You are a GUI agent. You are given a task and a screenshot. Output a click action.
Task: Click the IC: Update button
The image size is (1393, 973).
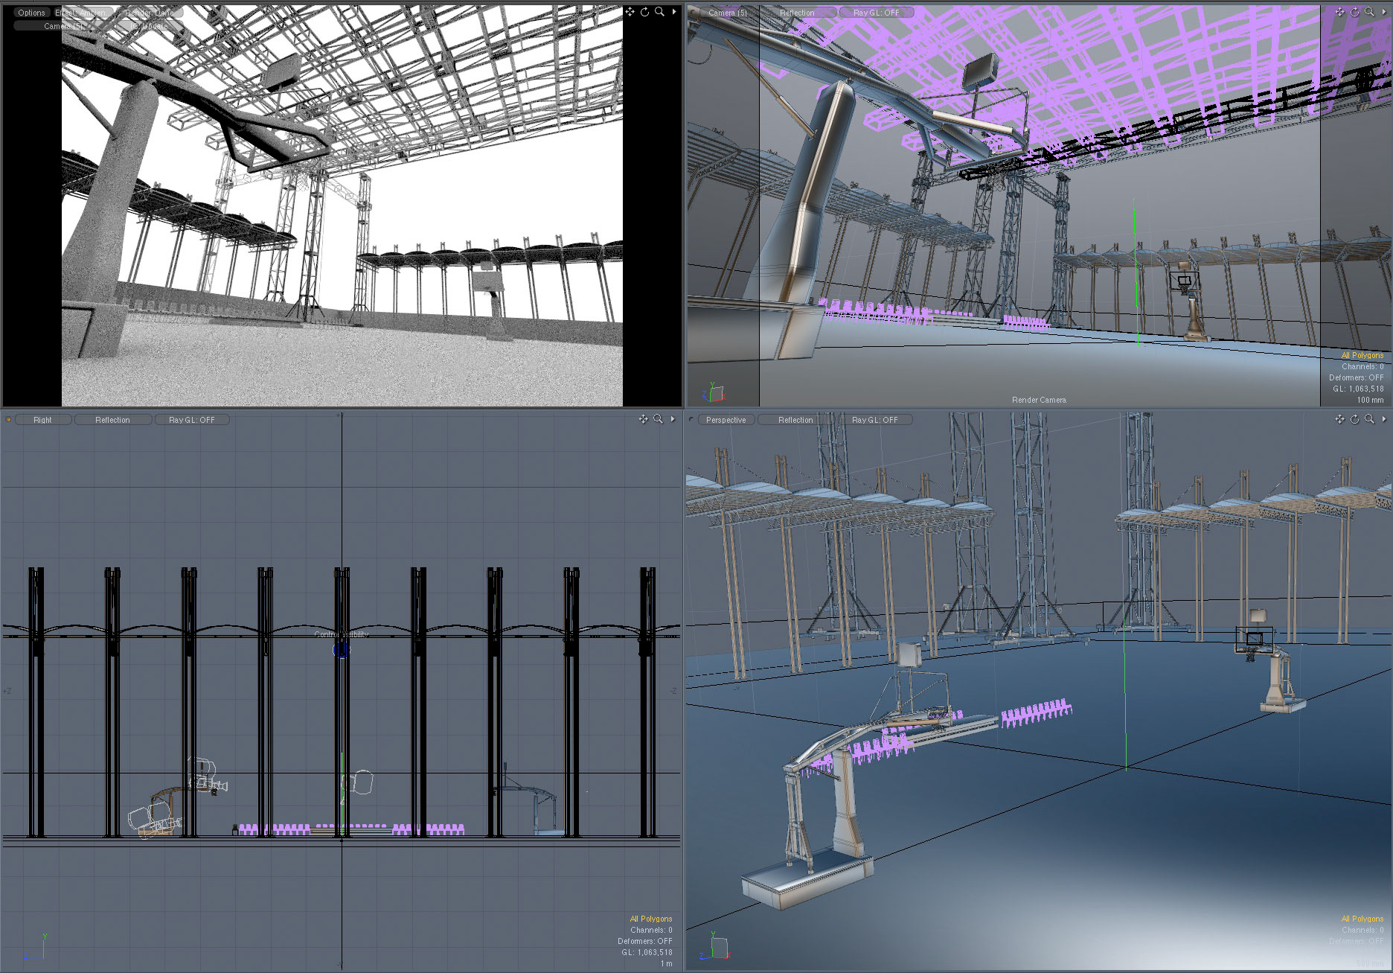[150, 26]
